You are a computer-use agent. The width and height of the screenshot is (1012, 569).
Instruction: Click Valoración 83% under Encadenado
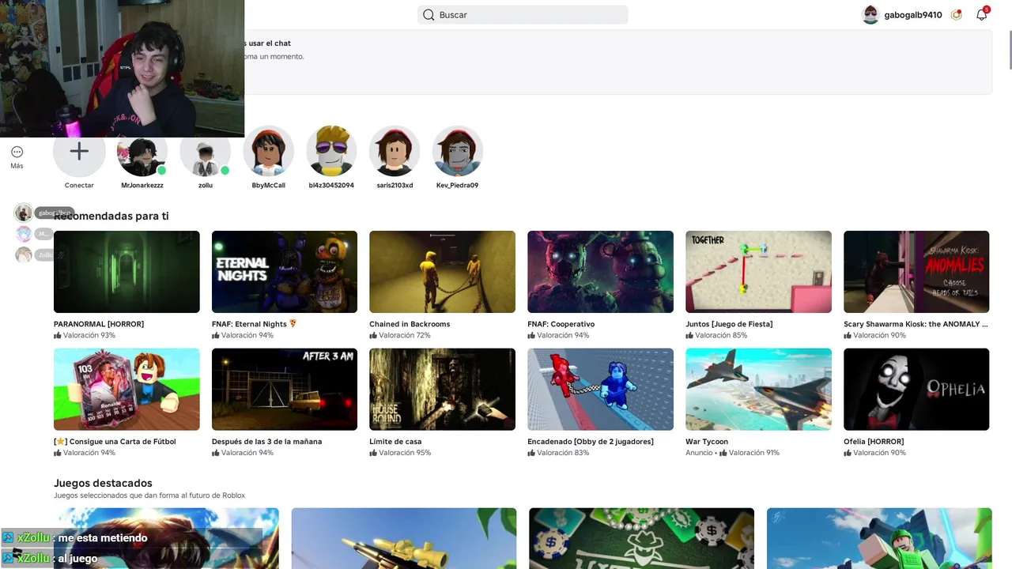[558, 453]
